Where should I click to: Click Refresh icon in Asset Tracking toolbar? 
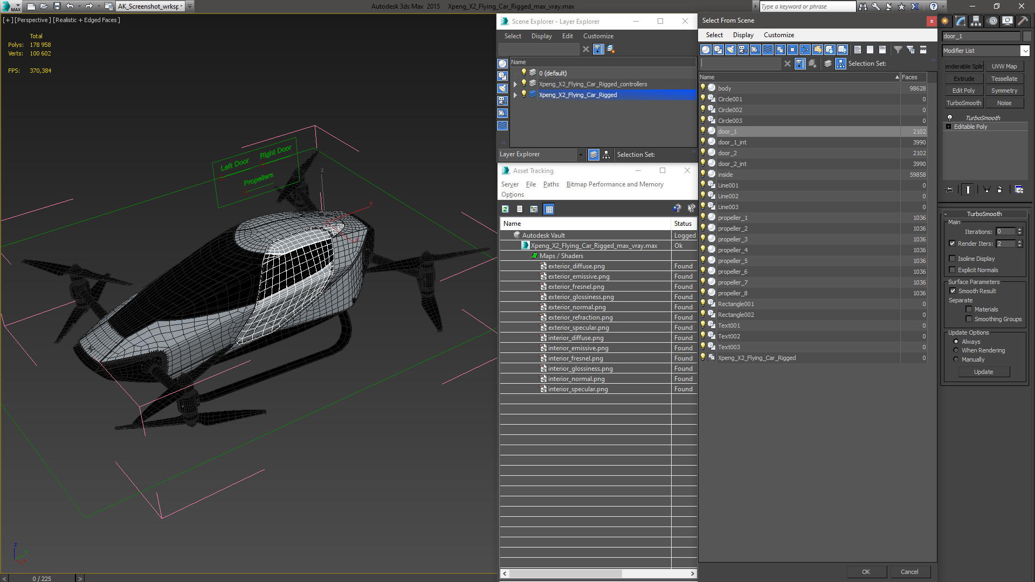point(505,209)
